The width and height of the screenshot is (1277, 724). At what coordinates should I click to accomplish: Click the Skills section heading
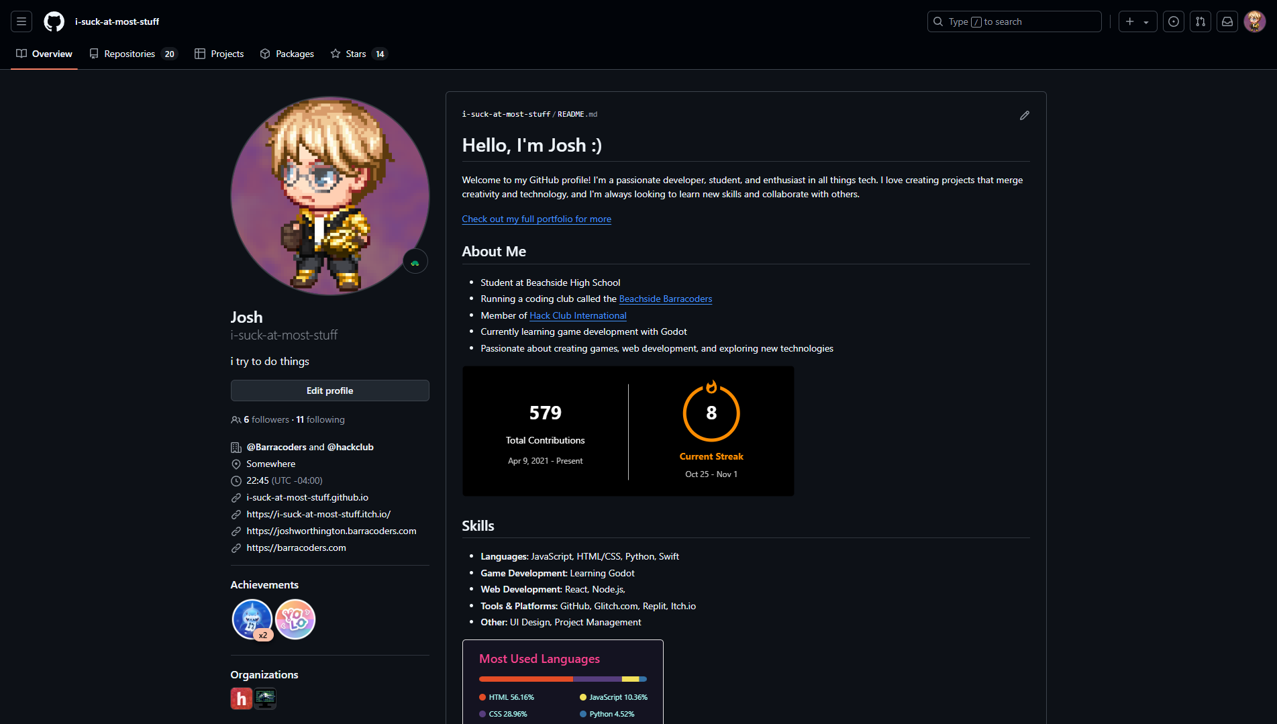click(x=478, y=525)
